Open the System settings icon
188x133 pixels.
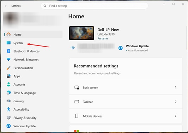click(8, 43)
